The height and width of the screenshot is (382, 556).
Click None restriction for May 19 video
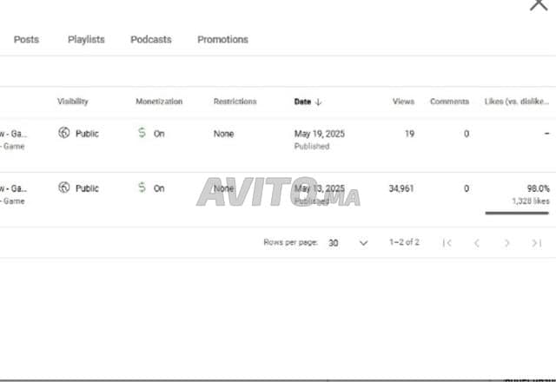223,134
